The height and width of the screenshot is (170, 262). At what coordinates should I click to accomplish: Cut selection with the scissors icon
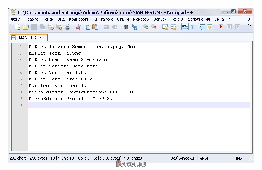tap(78, 27)
